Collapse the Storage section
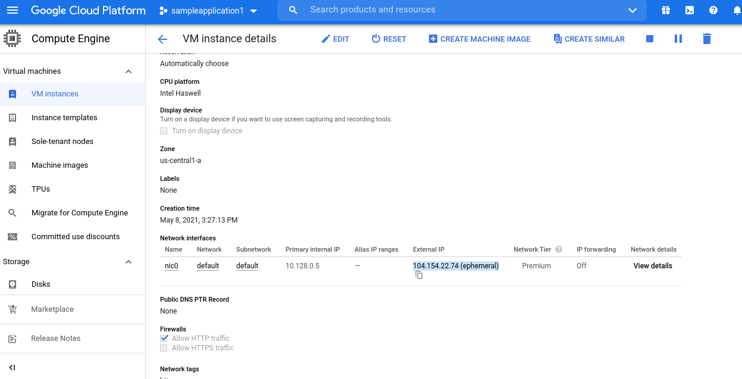 point(129,262)
